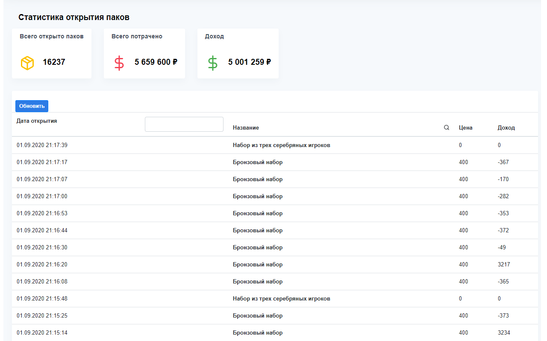Click Бронзовый набор in the 21:15:14 row
This screenshot has width=547, height=341.
[x=258, y=332]
